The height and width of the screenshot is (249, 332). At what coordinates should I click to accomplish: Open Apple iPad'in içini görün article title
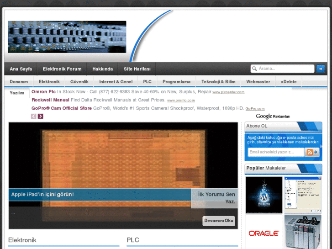42,194
